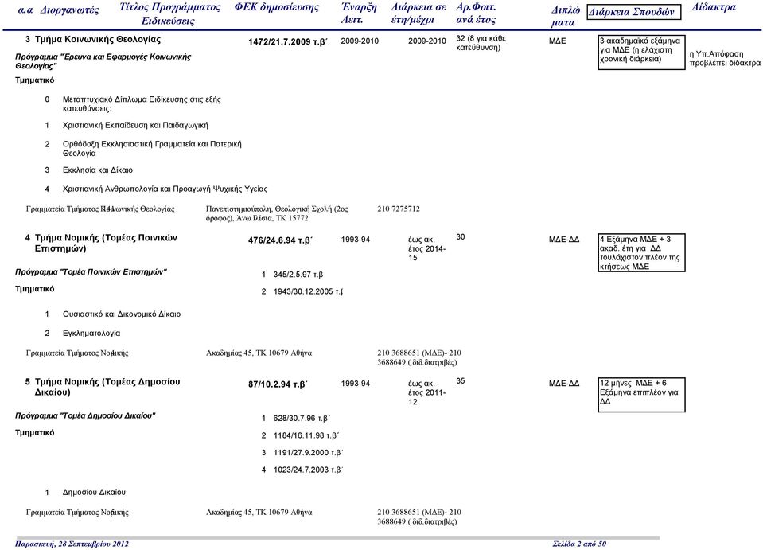Viewport: 763px width, 550px height.
Task: Click 'Μεταπτυχιακό Δίπλωμα Ειδίκευσης στις εξής κατευθύνσεις'
Action: coord(142,103)
